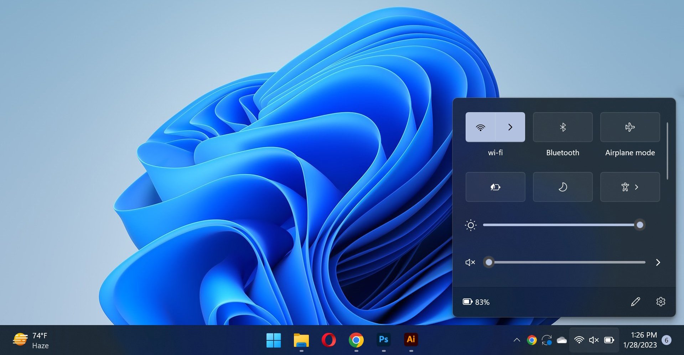Open Adobe Illustrator from the taskbar

click(411, 340)
